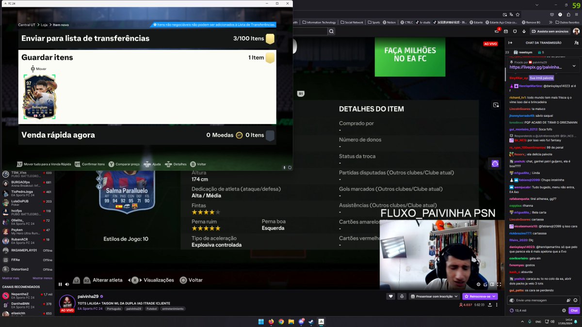Open the 'Remove BG' bookmark

click(531, 22)
